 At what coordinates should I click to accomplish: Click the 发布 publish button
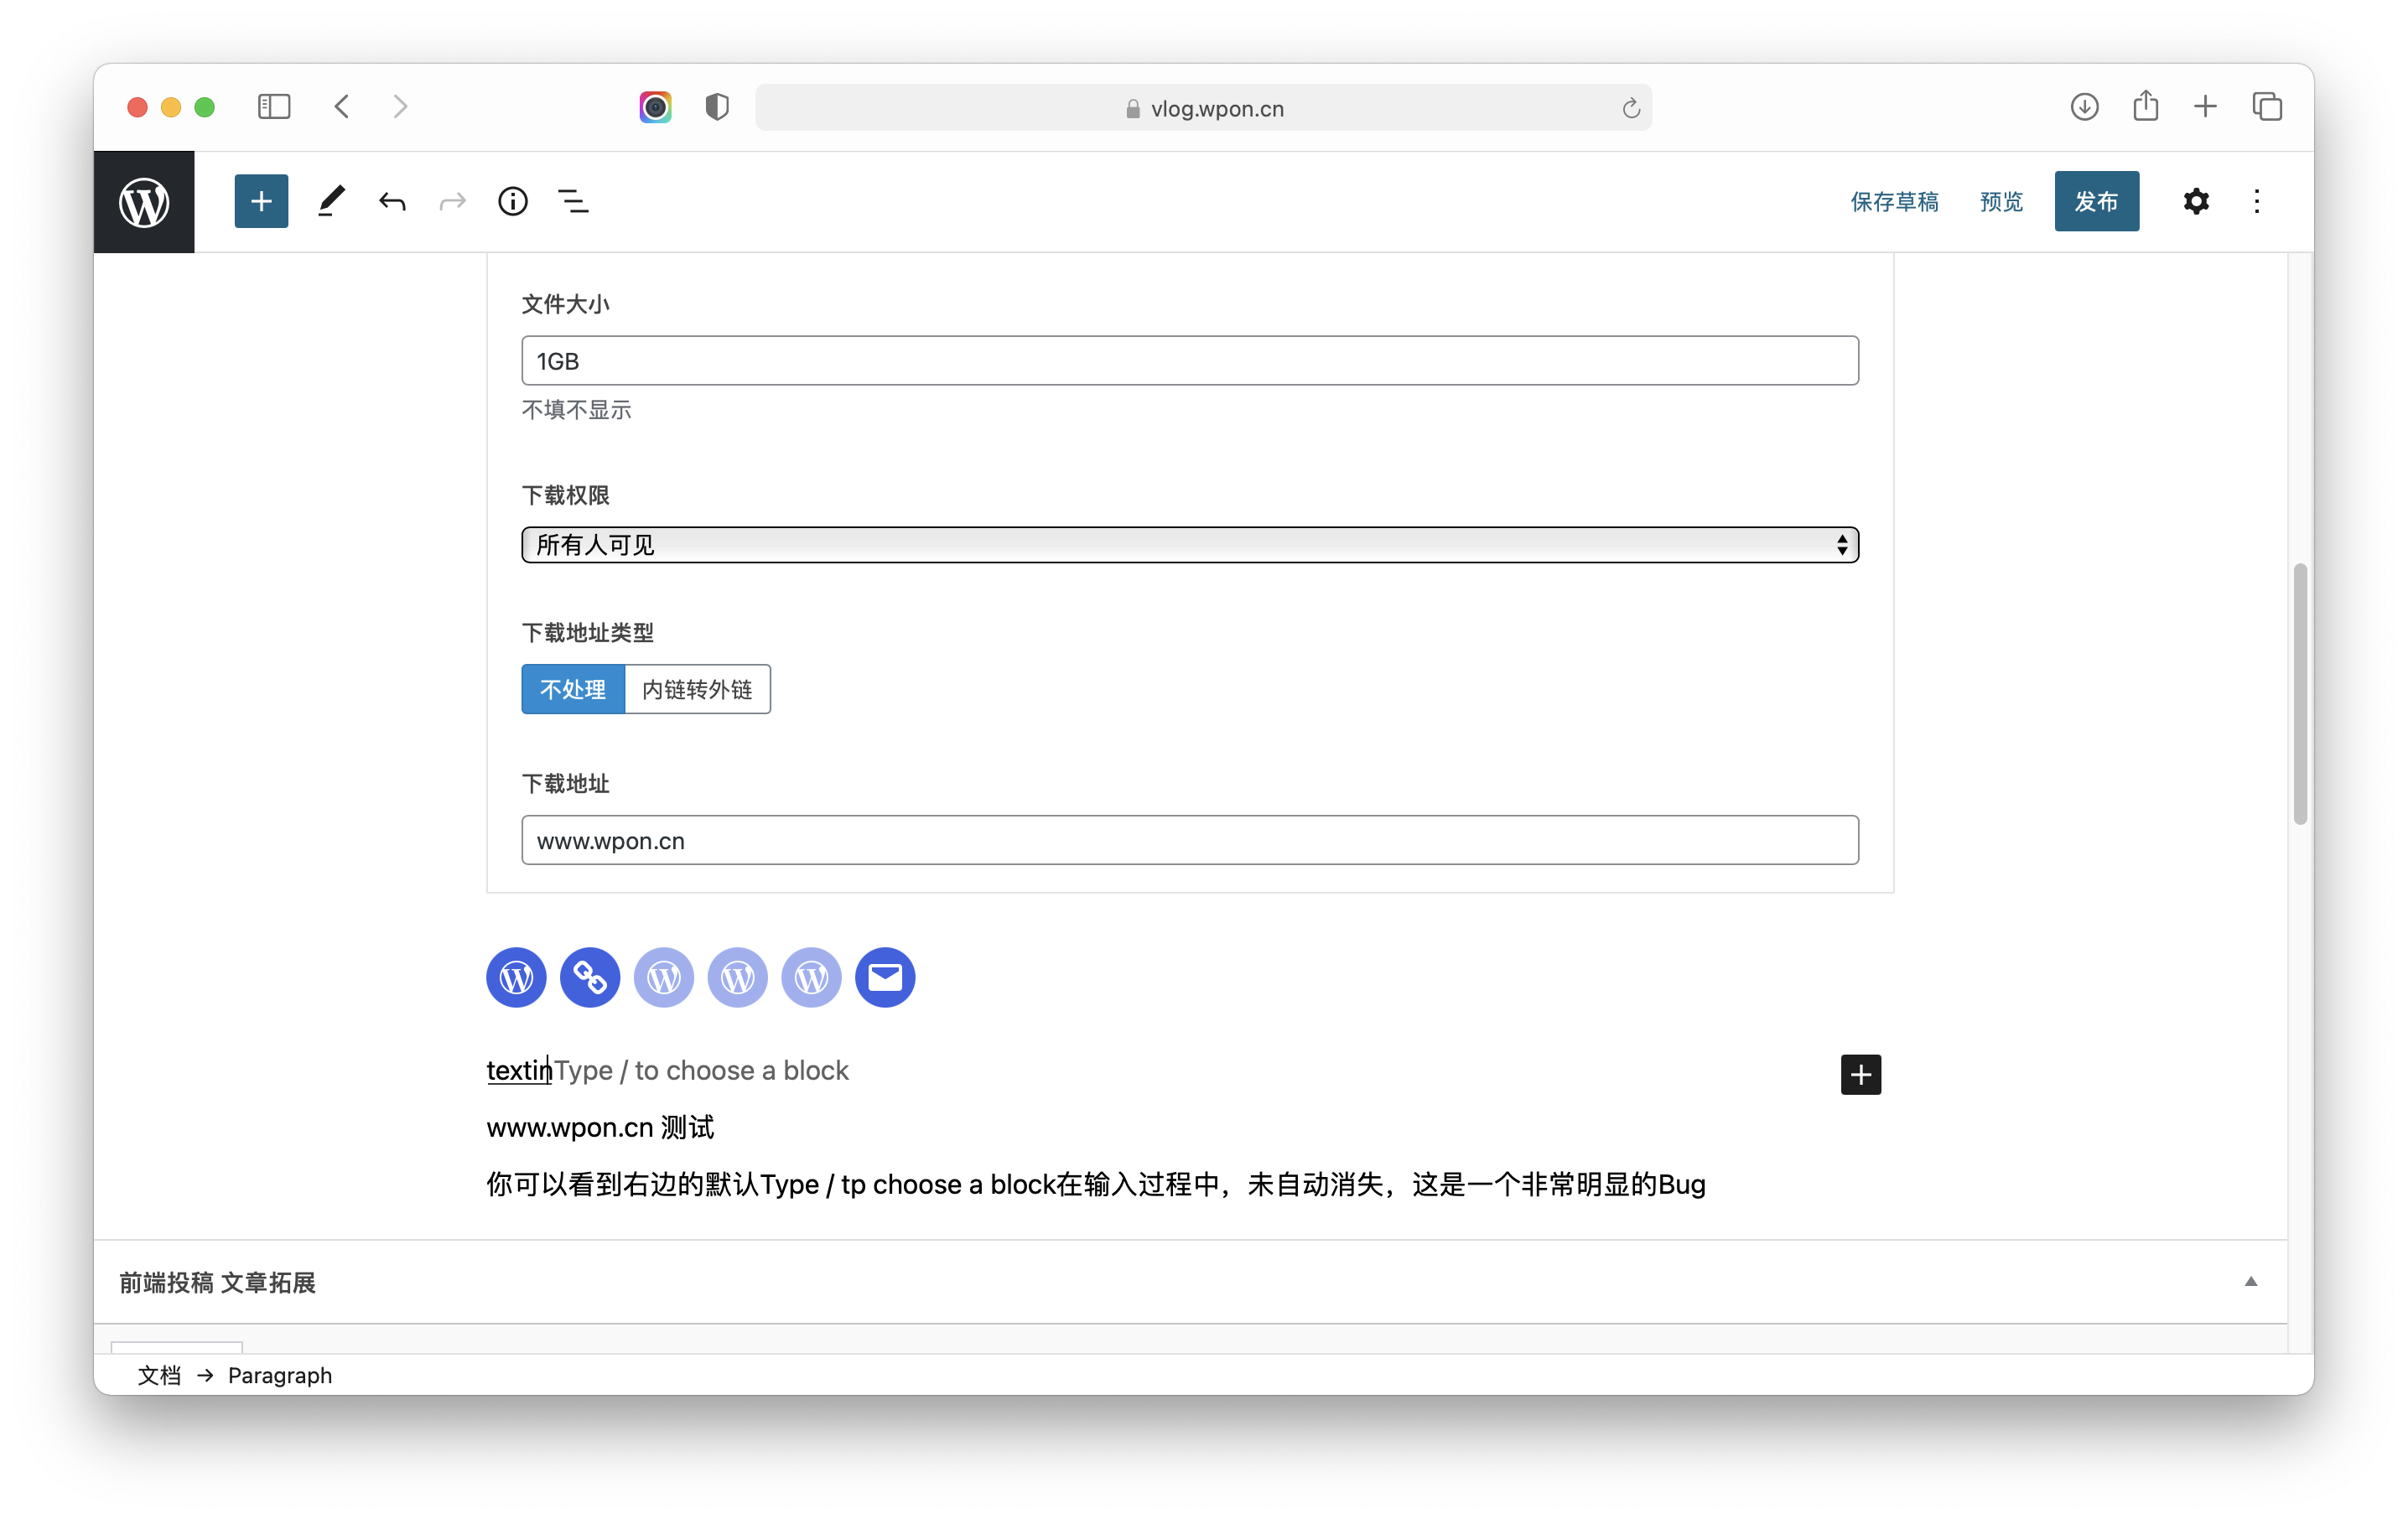tap(2096, 201)
